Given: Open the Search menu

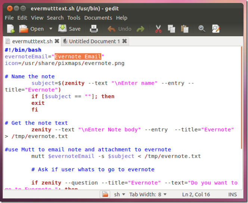Looking at the screenshot, I should click(55, 18).
